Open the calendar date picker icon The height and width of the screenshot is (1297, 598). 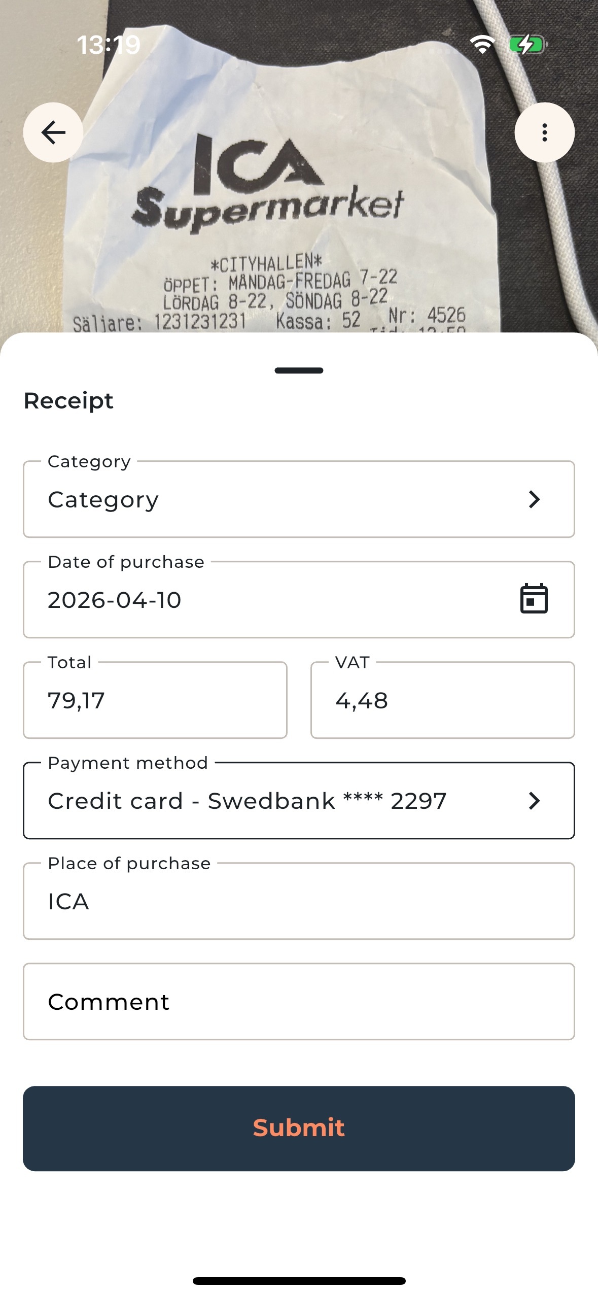tap(534, 599)
